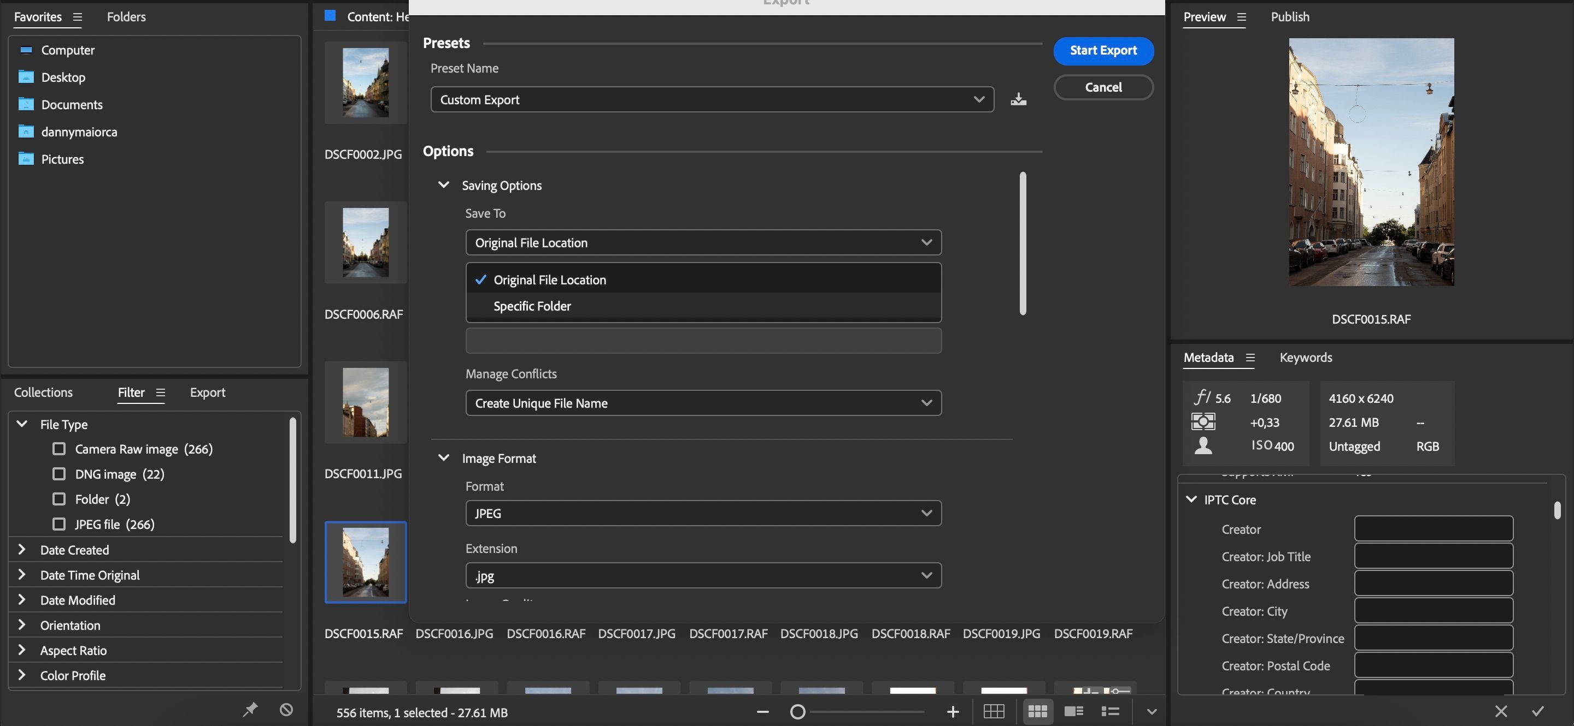Clear all applied filters
Screen dimensions: 1574x726
pos(285,709)
